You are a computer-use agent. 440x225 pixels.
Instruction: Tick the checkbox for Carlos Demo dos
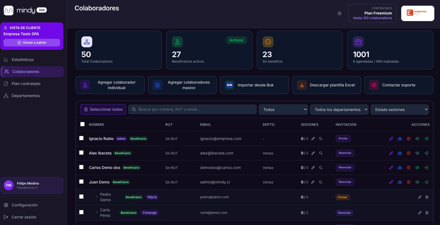[81, 167]
